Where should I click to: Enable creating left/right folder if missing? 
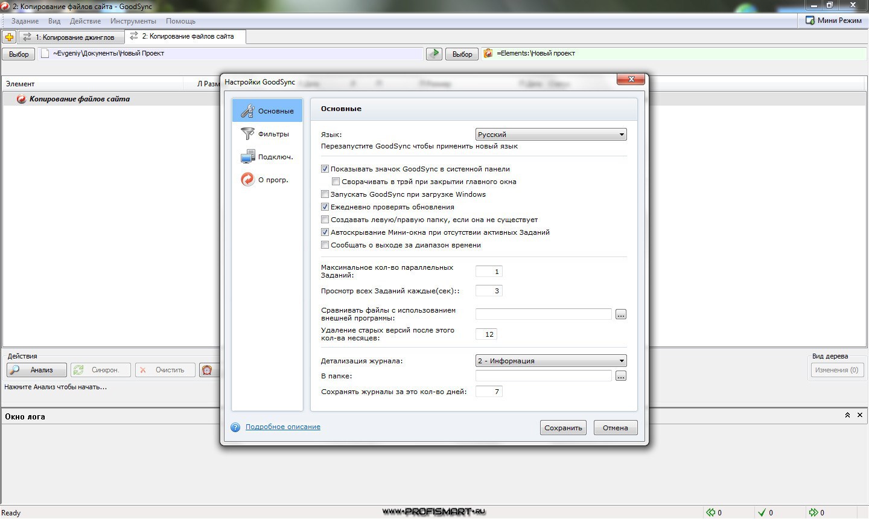tap(325, 220)
